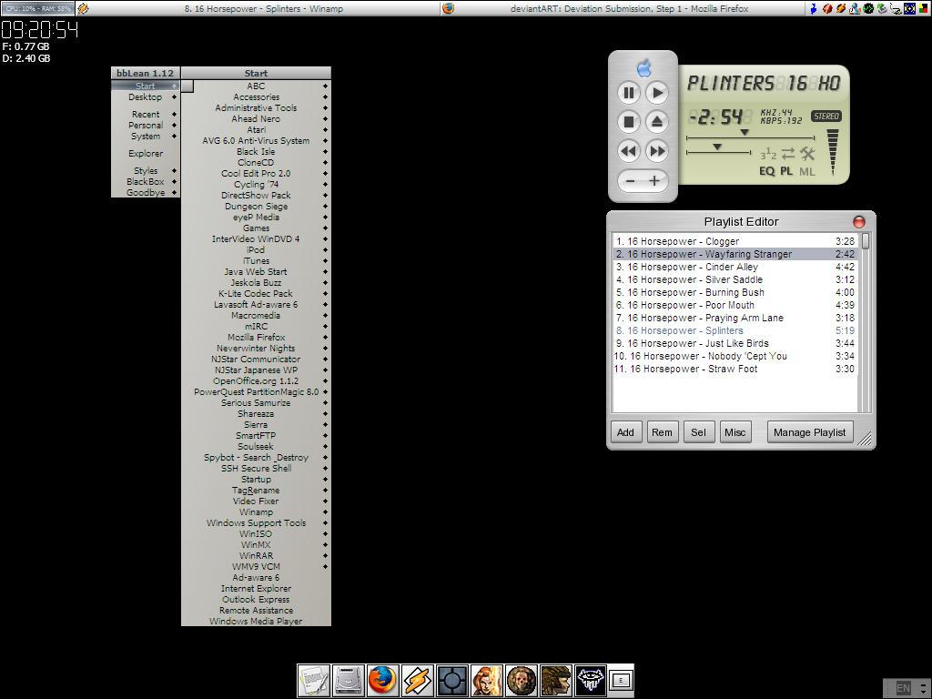Click the orange Winamp tray icon
The width and height of the screenshot is (932, 699).
coord(840,8)
